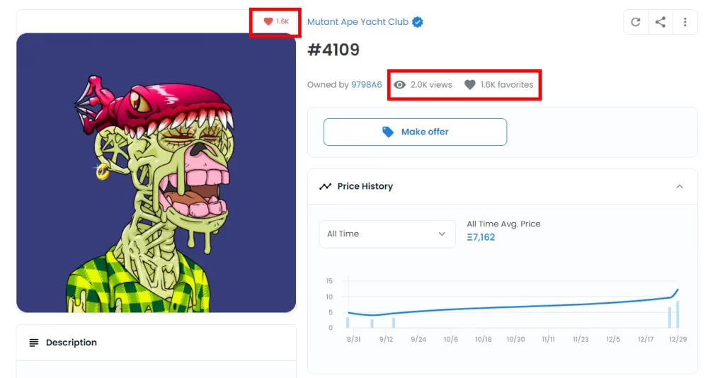Click the tag icon on Make offer
The image size is (725, 378).
[x=388, y=132]
